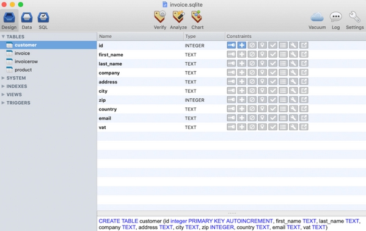
Task: Click wrench icon on id row
Action: coord(293,45)
